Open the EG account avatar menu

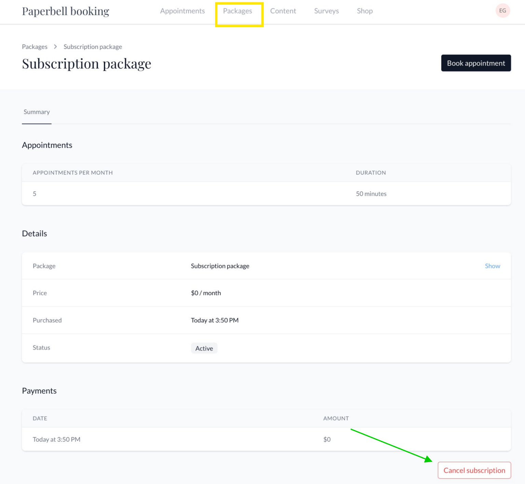coord(502,11)
